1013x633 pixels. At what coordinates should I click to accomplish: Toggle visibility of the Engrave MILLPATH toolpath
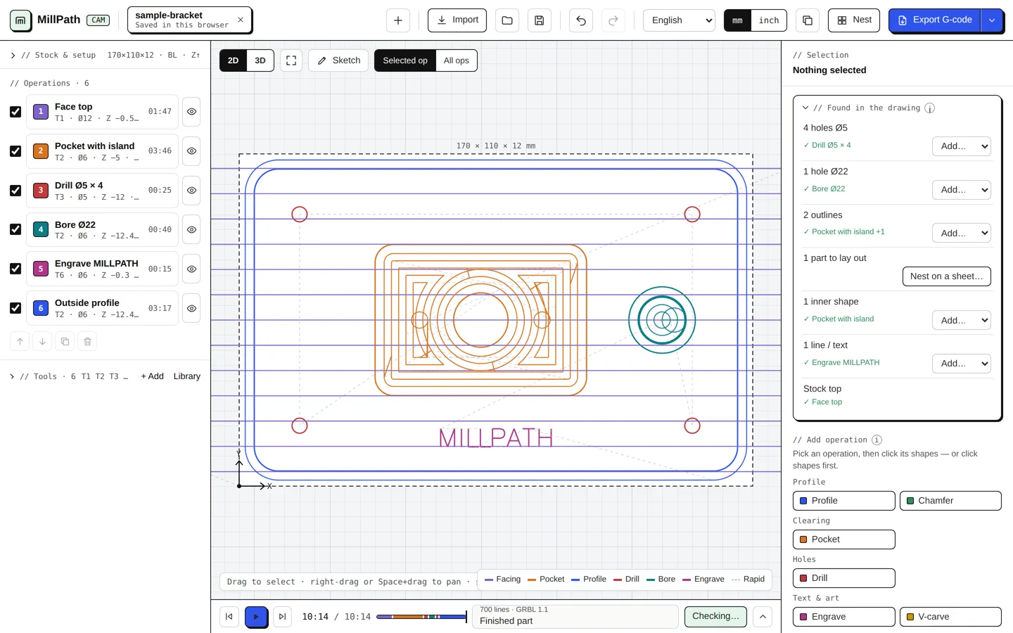point(191,269)
